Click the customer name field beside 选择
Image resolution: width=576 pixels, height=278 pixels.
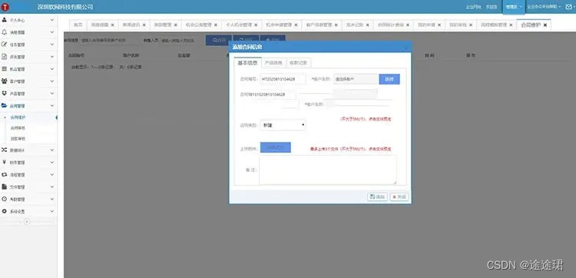[356, 79]
